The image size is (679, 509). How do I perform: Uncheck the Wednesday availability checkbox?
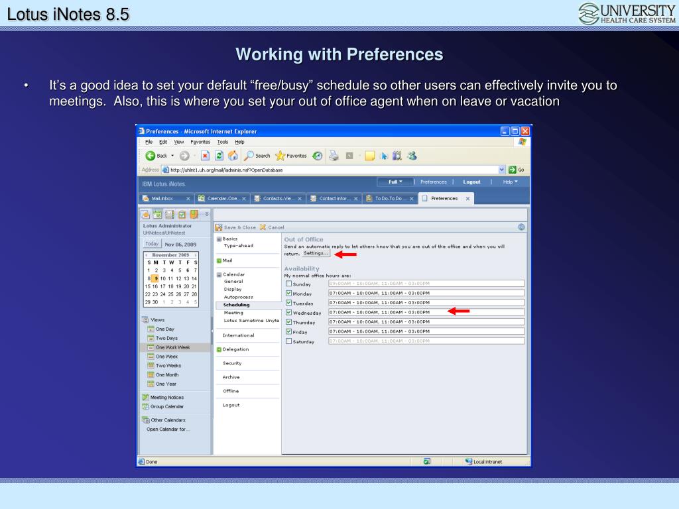289,312
